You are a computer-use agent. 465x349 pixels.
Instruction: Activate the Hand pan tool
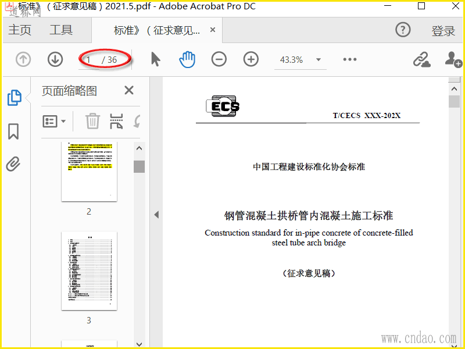(187, 59)
